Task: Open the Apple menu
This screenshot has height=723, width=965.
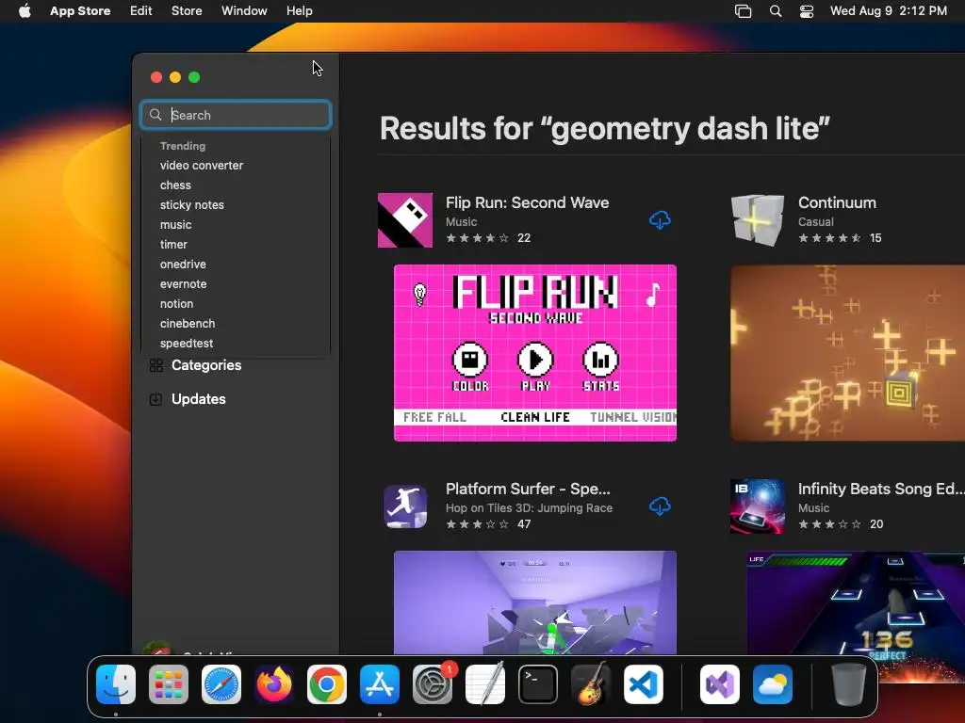Action: click(x=25, y=10)
